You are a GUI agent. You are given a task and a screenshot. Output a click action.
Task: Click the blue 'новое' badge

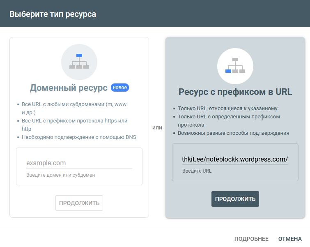[x=120, y=88]
